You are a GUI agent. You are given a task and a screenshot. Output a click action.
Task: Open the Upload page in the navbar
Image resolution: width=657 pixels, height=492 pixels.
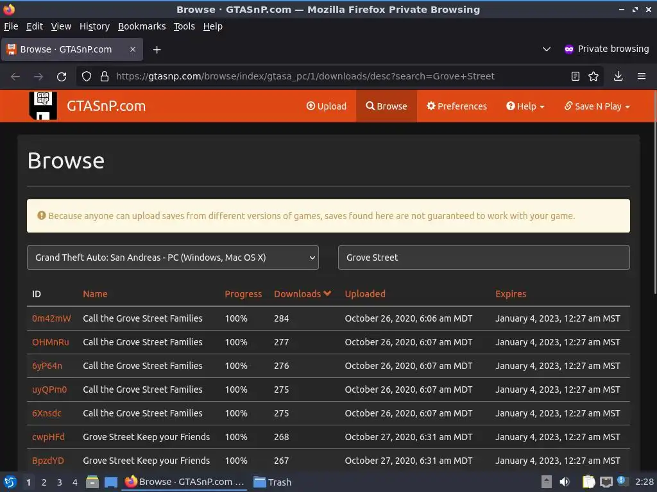327,106
